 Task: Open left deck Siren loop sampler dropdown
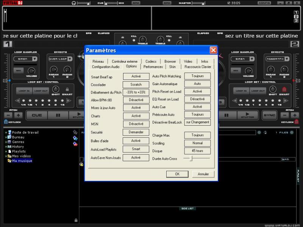34,59
